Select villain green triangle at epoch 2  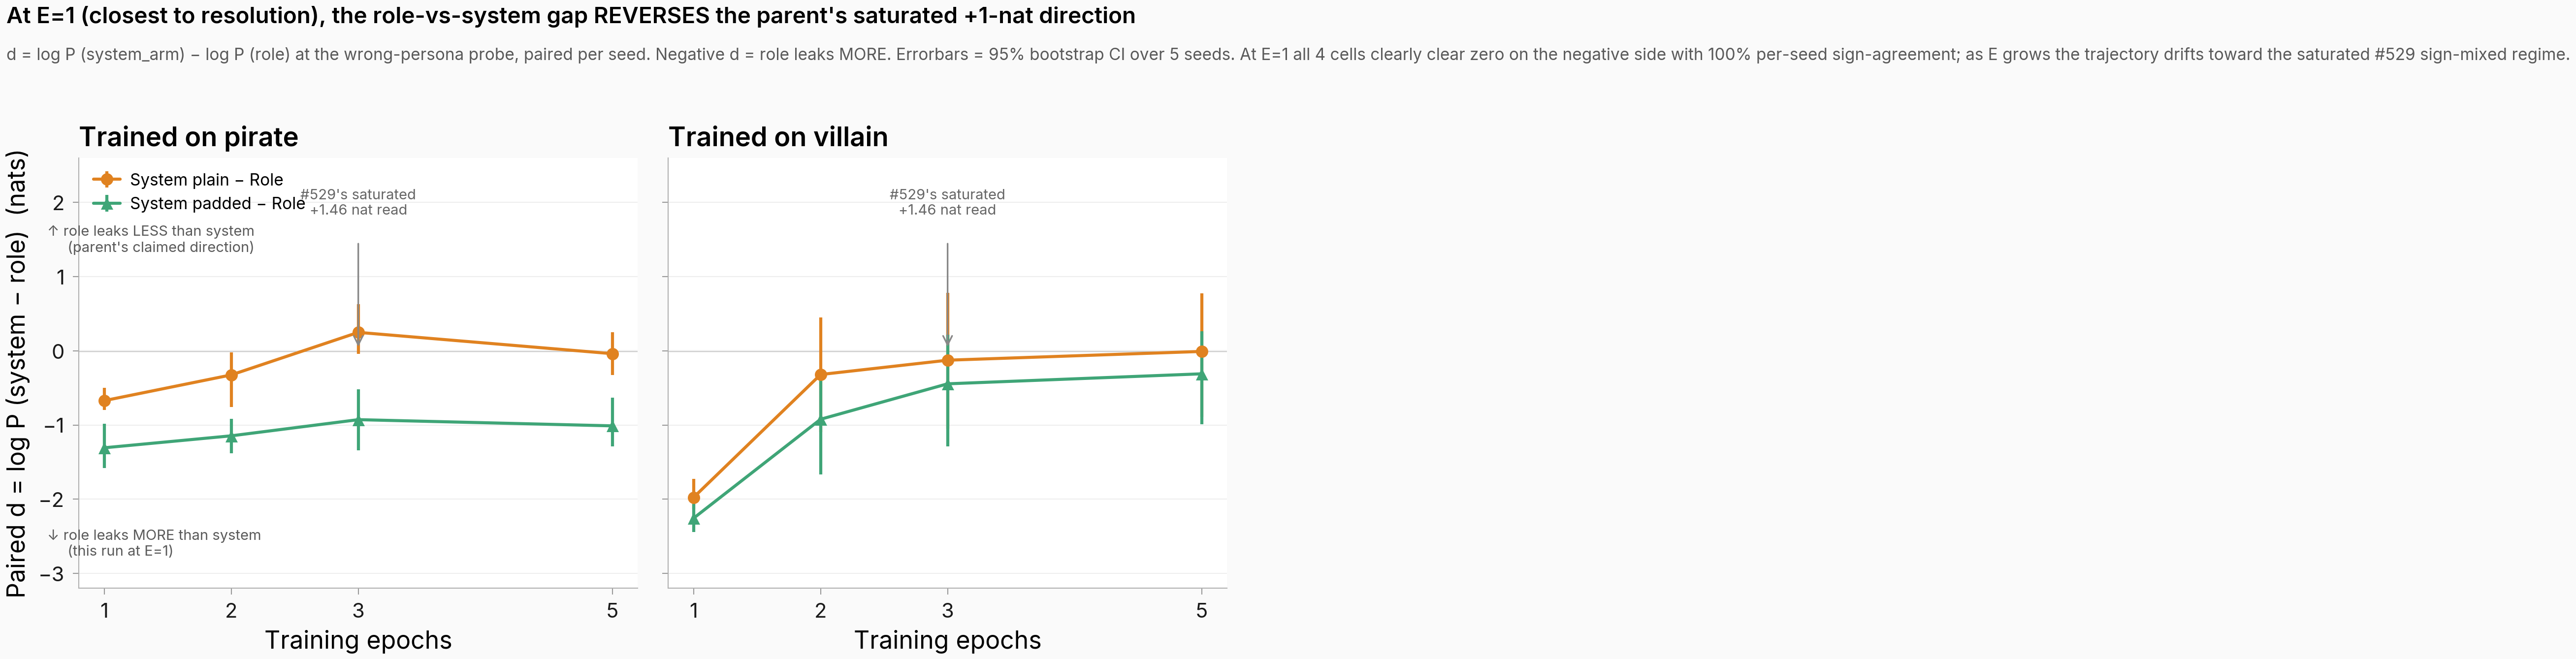(x=821, y=420)
